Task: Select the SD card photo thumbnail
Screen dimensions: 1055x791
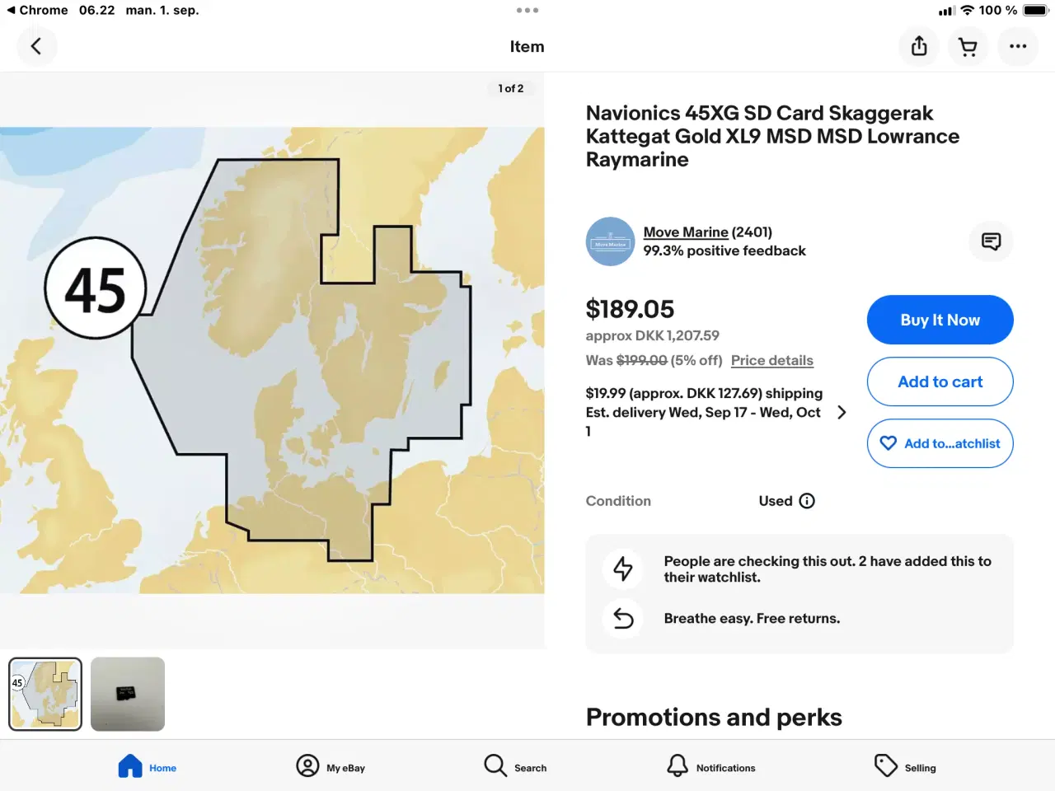Action: click(128, 694)
